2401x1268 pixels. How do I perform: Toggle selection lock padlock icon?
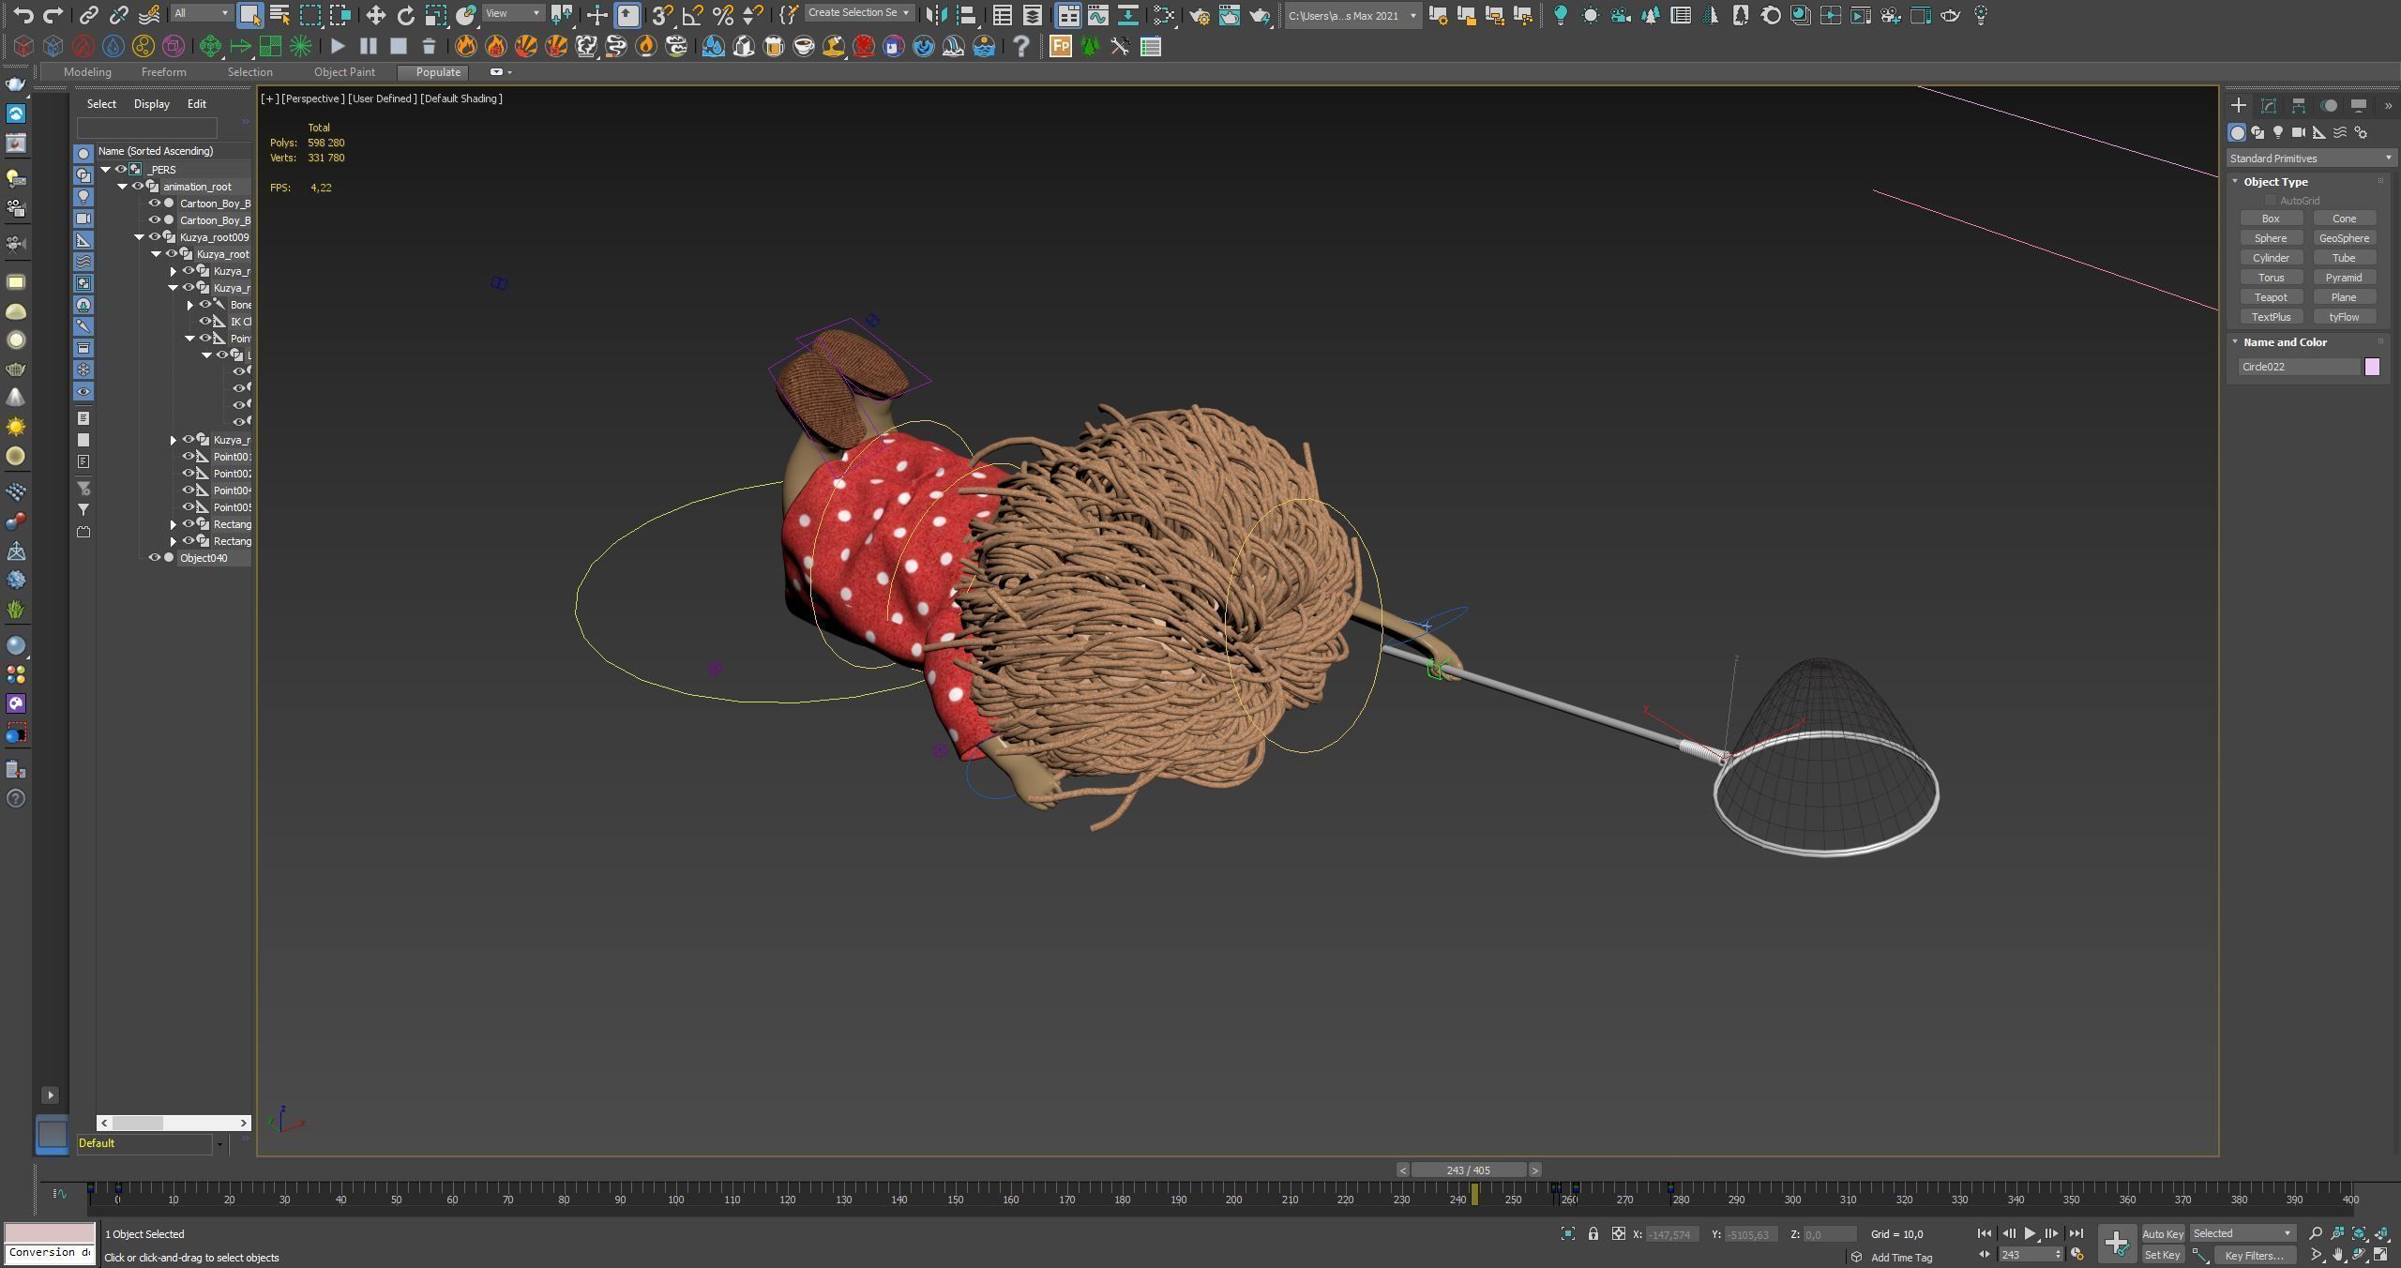click(x=1593, y=1233)
